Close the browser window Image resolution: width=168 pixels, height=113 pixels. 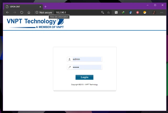(x=162, y=5)
